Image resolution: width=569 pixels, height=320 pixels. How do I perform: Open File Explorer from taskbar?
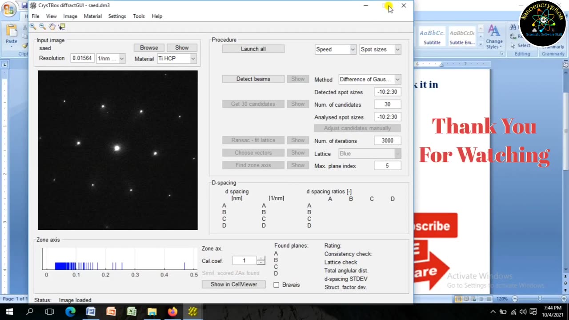coord(152,312)
